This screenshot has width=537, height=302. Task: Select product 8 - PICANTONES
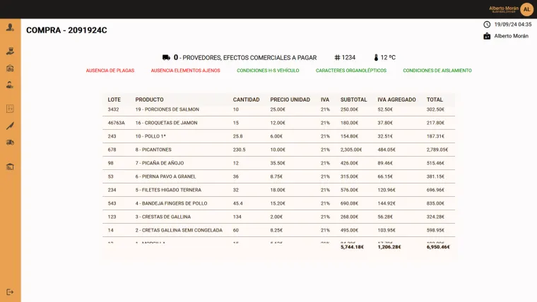click(153, 150)
